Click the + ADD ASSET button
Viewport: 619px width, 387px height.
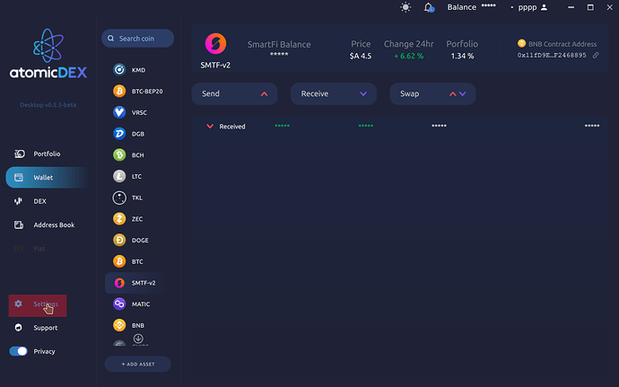[138, 364]
